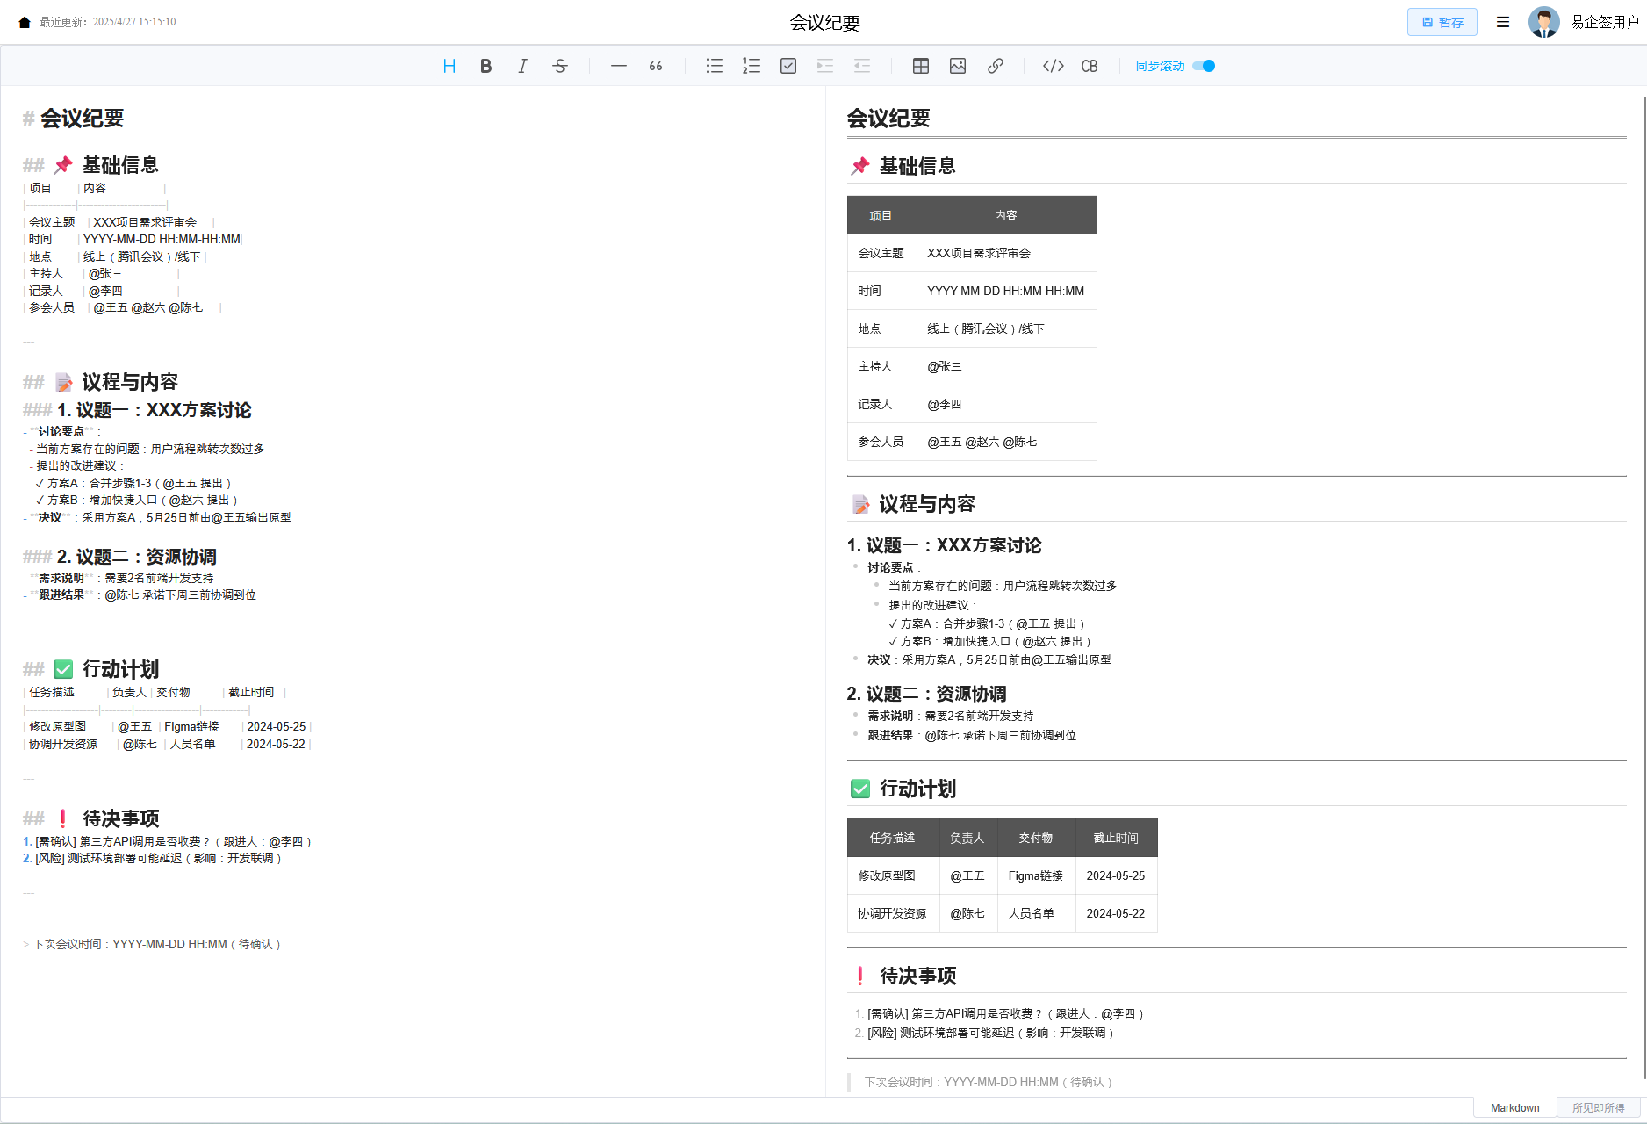
Task: Click '协调开发资源' cell in preview table
Action: (892, 913)
